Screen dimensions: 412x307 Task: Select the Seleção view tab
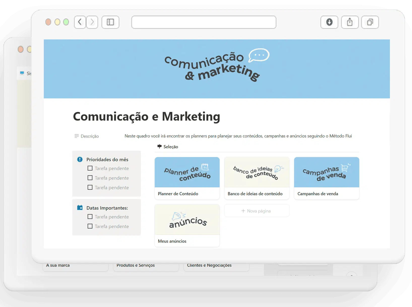[x=168, y=147]
